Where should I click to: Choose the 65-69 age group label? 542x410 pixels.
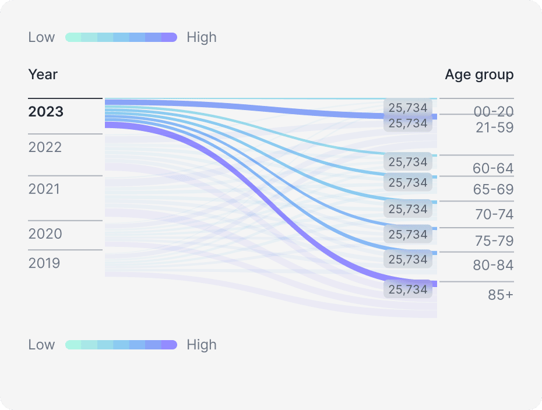coord(493,190)
